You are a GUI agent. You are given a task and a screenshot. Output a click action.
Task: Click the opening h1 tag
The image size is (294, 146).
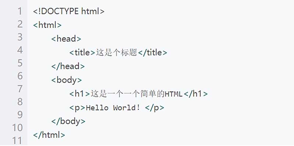pyautogui.click(x=80, y=94)
